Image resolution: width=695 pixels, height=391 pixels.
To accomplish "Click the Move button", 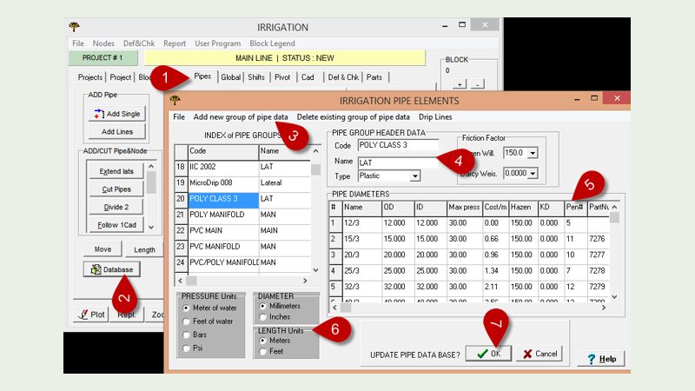I will point(103,249).
